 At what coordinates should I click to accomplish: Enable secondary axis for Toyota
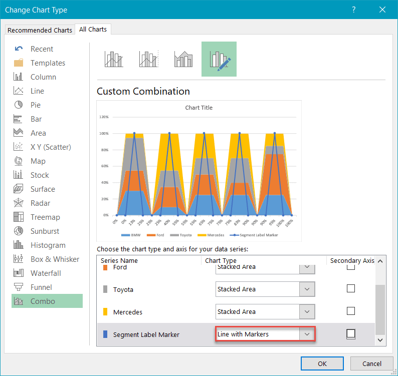coord(351,289)
